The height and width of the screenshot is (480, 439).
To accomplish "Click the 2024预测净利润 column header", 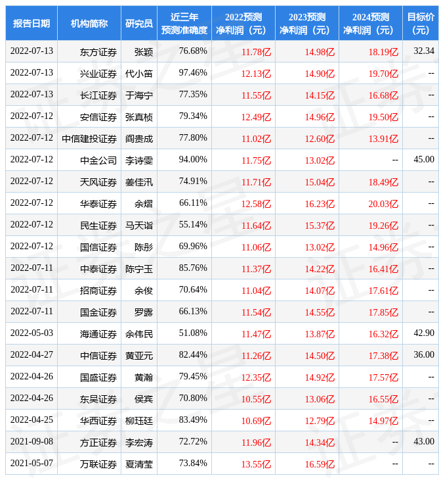I will tap(370, 23).
